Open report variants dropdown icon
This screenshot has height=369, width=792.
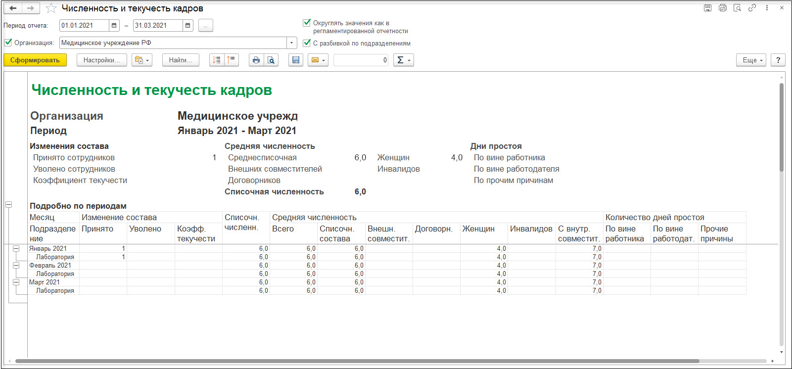141,60
